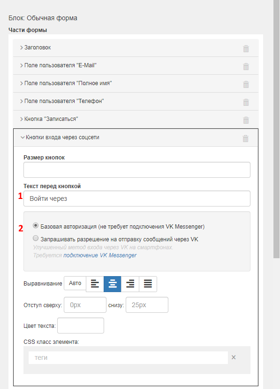Image resolution: width=280 pixels, height=389 pixels.
Task: Delete the Записаться button element
Action: tap(246, 120)
